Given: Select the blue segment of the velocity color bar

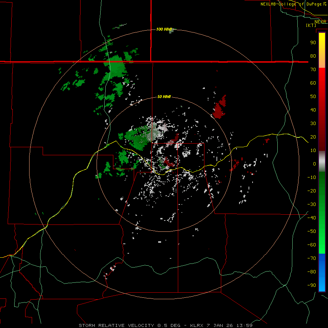Looking at the screenshot, I should pos(322,272).
